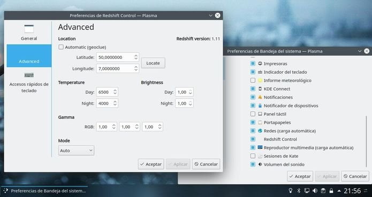Click the Night brightness spinner arrows
Viewport: 372px width, 197px height.
tap(190, 104)
